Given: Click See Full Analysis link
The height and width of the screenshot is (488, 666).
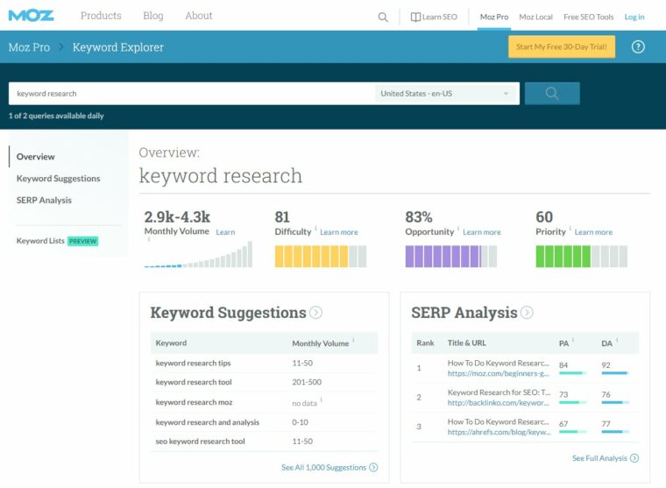Looking at the screenshot, I should (599, 458).
